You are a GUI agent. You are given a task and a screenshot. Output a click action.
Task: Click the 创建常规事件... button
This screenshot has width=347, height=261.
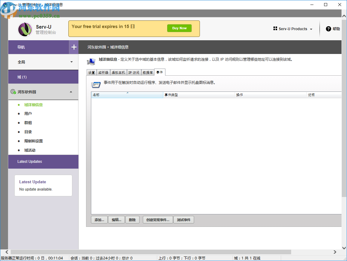[158, 220]
